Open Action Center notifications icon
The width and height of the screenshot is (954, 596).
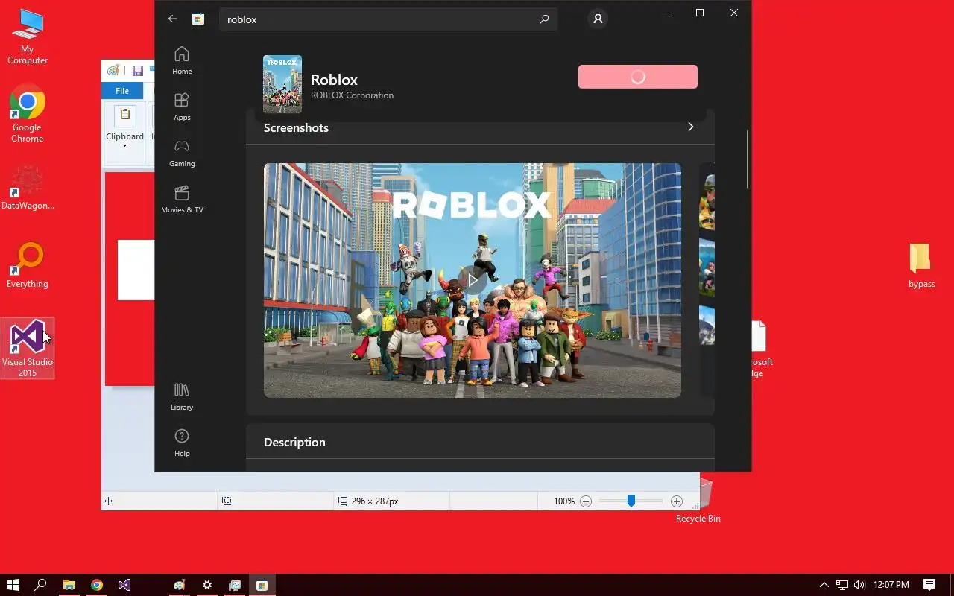pos(929,585)
